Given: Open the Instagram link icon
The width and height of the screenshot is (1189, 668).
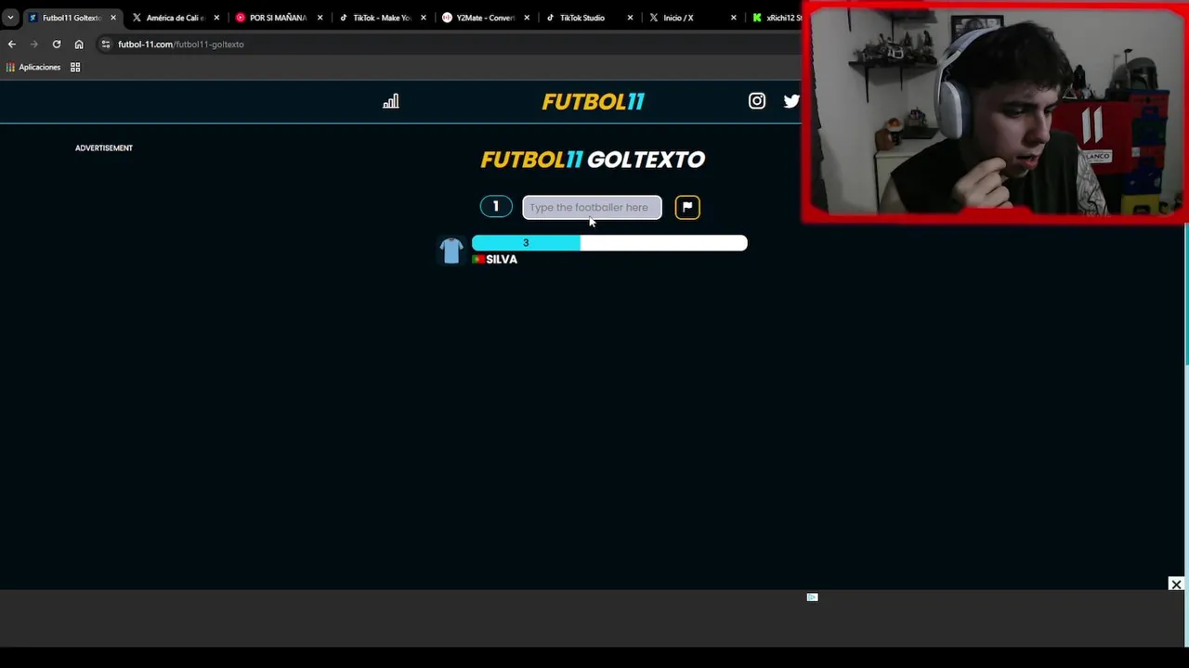Looking at the screenshot, I should point(757,101).
